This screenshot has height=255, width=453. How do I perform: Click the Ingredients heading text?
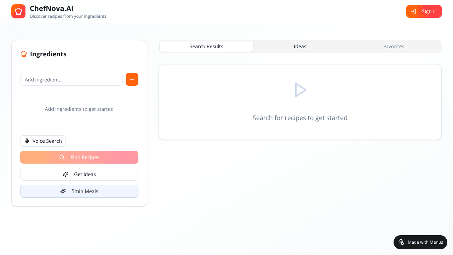pos(48,54)
